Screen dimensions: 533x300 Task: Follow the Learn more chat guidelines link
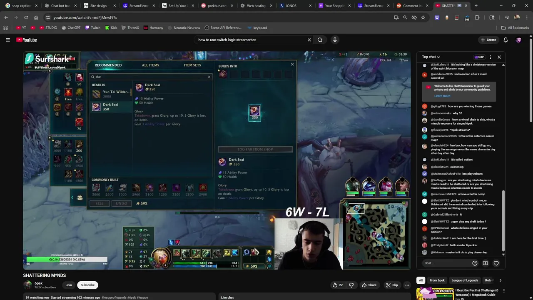tap(442, 96)
